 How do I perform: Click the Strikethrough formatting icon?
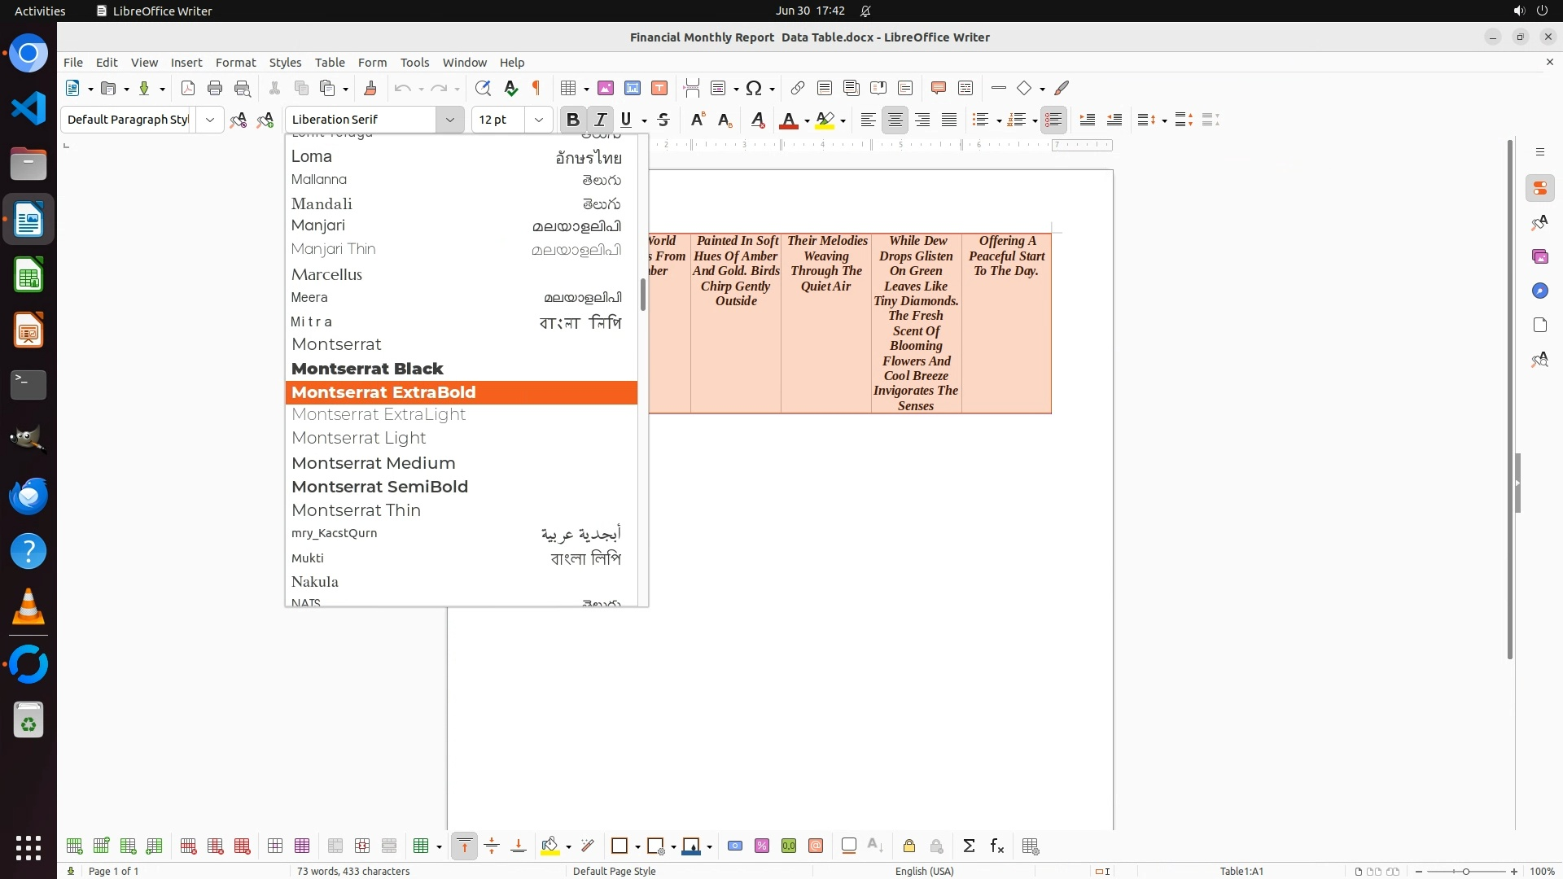[663, 120]
